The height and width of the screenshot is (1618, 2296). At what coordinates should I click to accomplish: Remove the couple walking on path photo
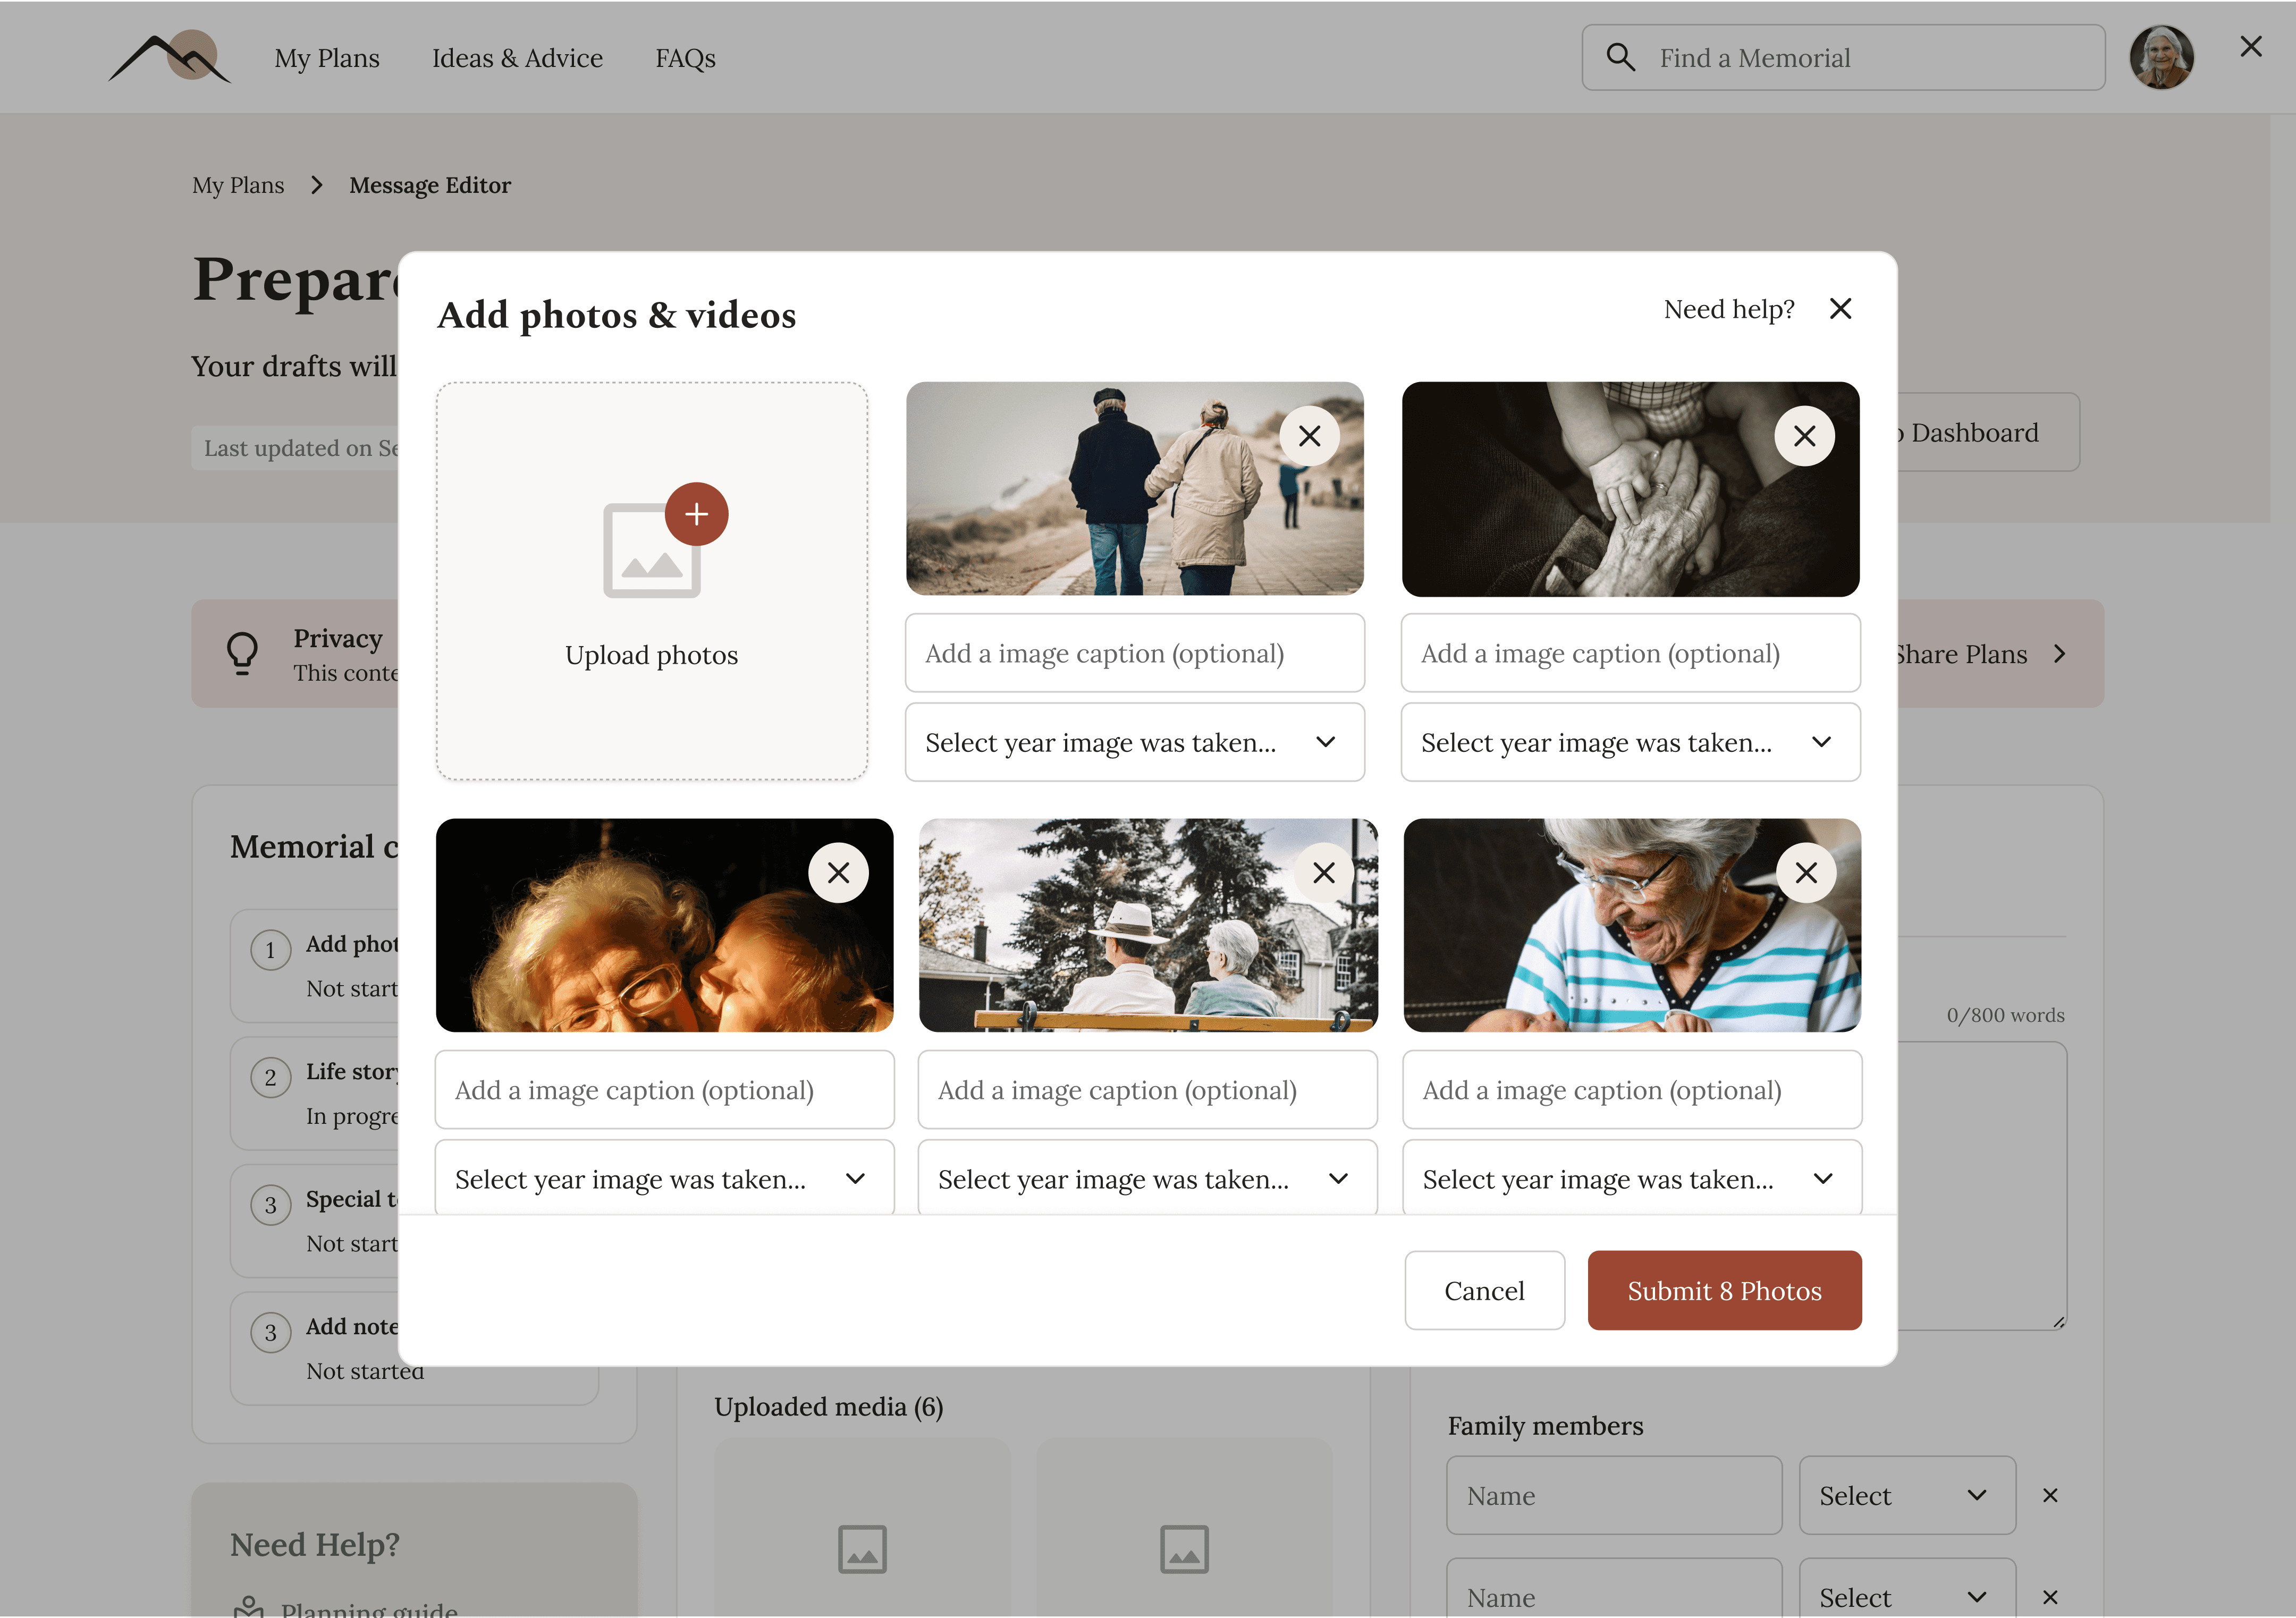[x=1309, y=436]
